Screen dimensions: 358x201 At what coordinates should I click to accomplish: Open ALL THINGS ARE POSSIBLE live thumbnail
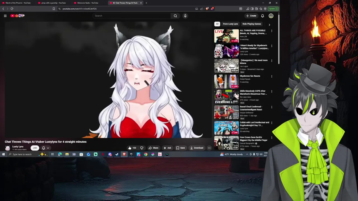pyautogui.click(x=227, y=36)
